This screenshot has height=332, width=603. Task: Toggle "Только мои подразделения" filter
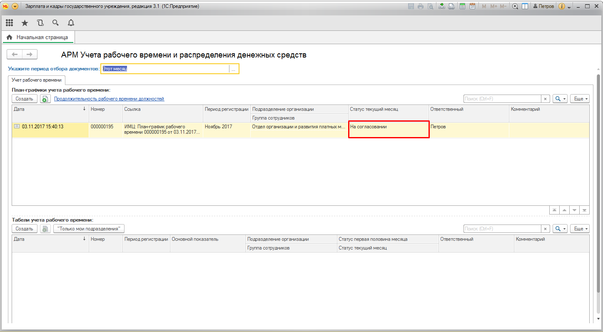[x=89, y=229]
